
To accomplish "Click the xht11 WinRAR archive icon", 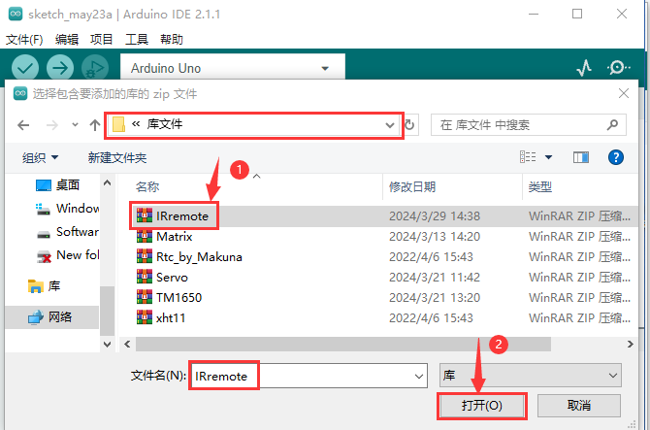I will point(145,317).
